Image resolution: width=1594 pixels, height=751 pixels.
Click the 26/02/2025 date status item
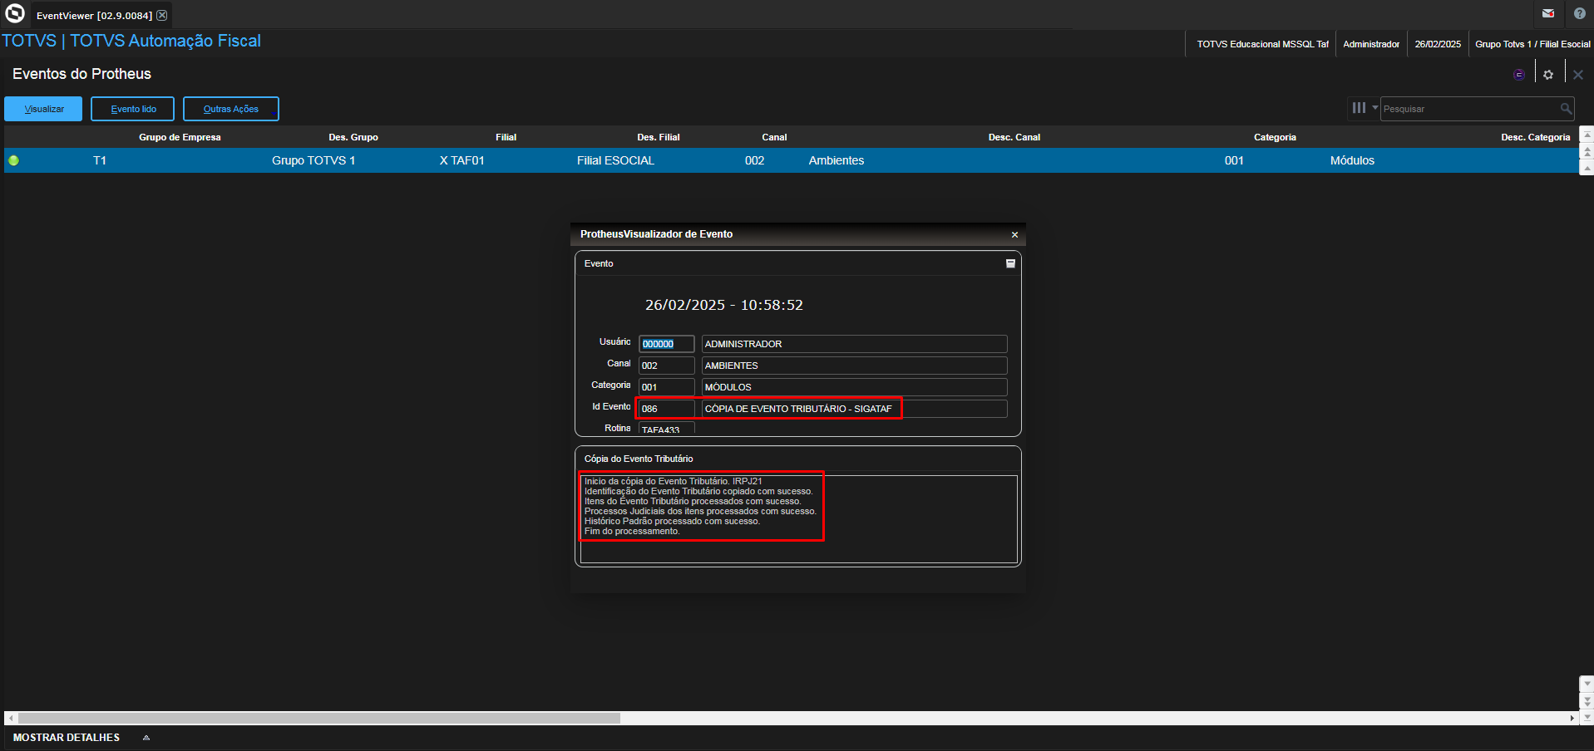tap(1438, 44)
